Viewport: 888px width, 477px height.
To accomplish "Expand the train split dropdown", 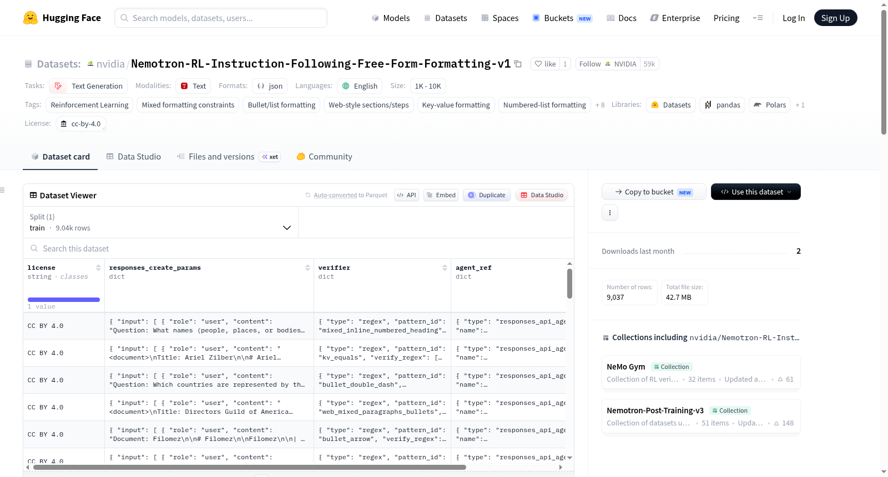I will (x=160, y=222).
